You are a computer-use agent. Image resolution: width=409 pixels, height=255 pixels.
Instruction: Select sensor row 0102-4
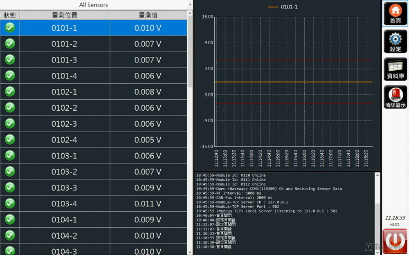click(x=64, y=140)
